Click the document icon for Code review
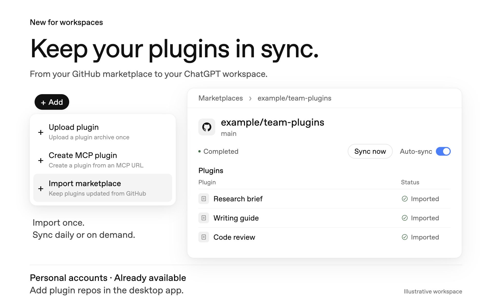Image resolution: width=492 pixels, height=307 pixels. pyautogui.click(x=204, y=237)
